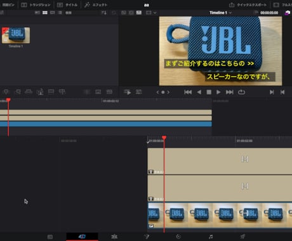Open the Titles (タイトル) panel
Image resolution: width=292 pixels, height=241 pixels.
(67, 4)
